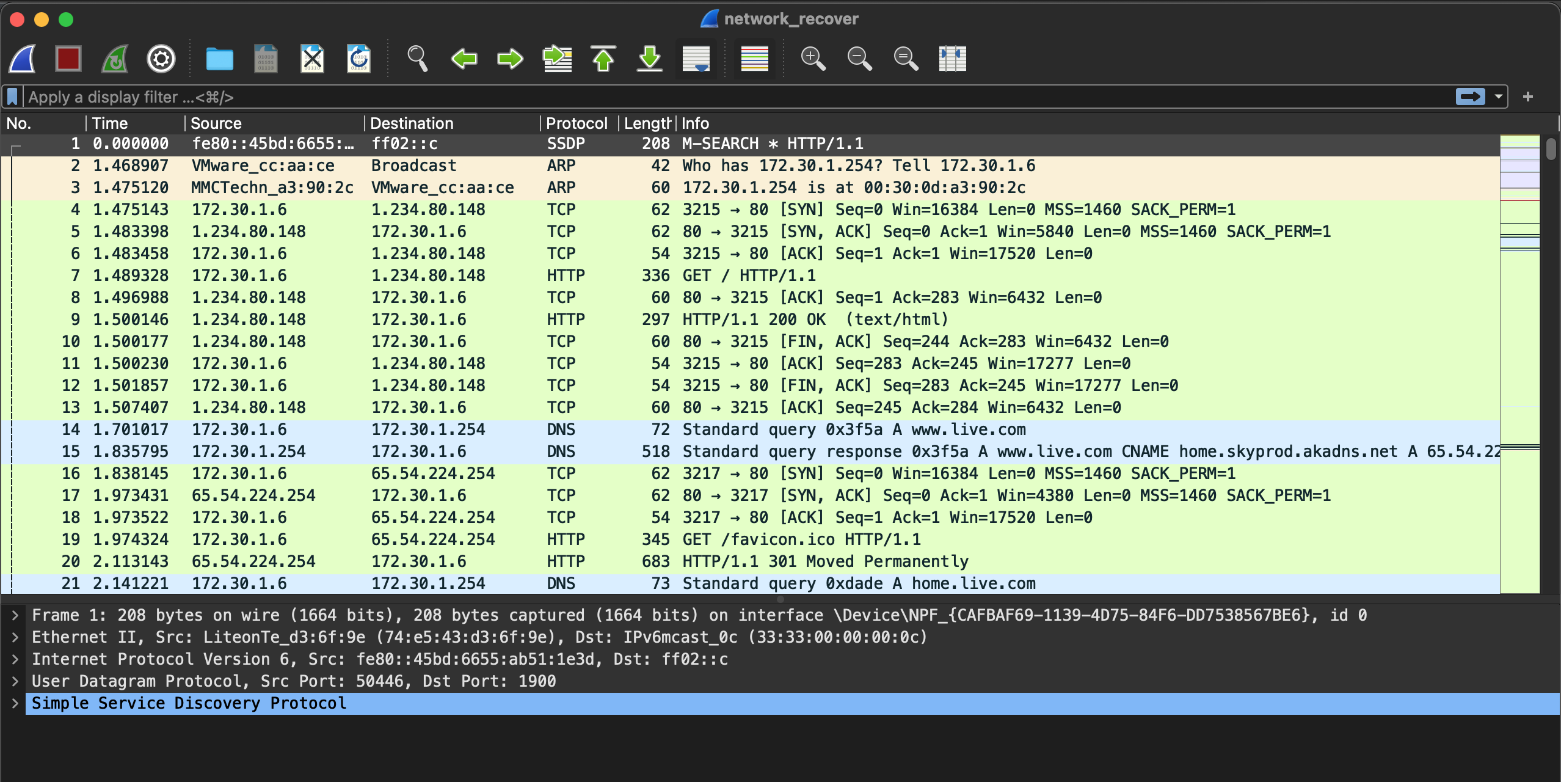
Task: Jump to last packet arrow icon
Action: [649, 59]
